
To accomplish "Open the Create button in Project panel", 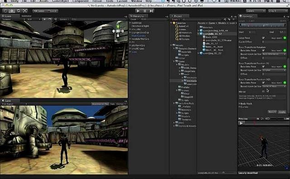I will (x=175, y=19).
